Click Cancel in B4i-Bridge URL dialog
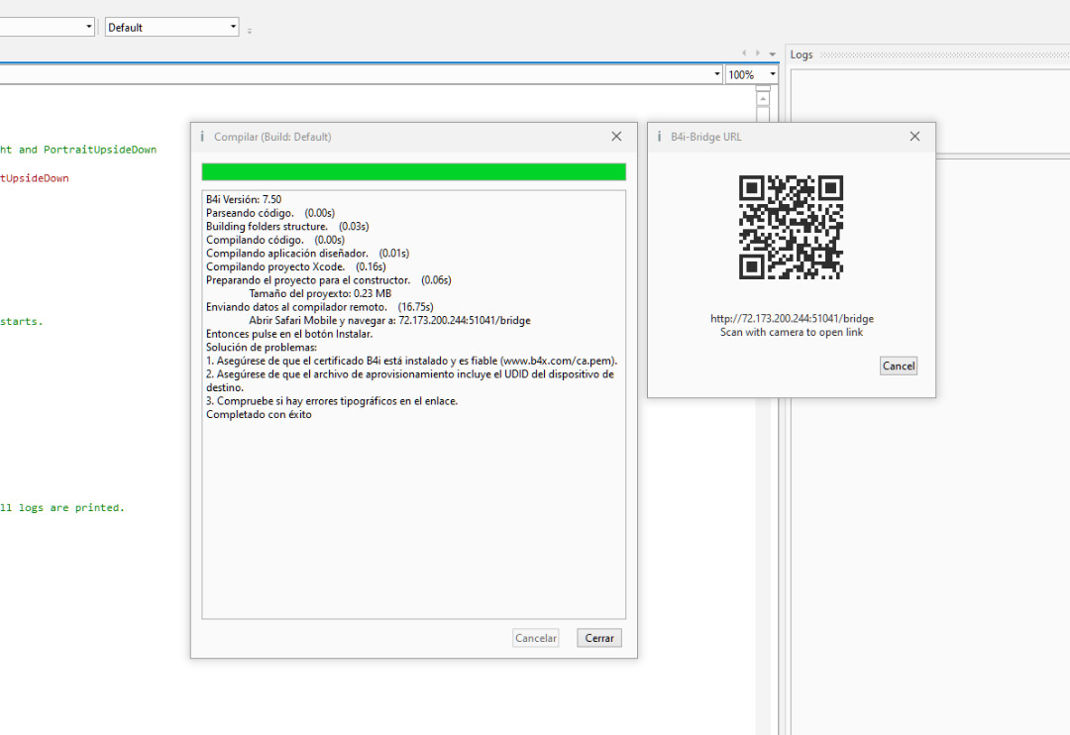Viewport: 1070px width, 735px height. point(898,366)
